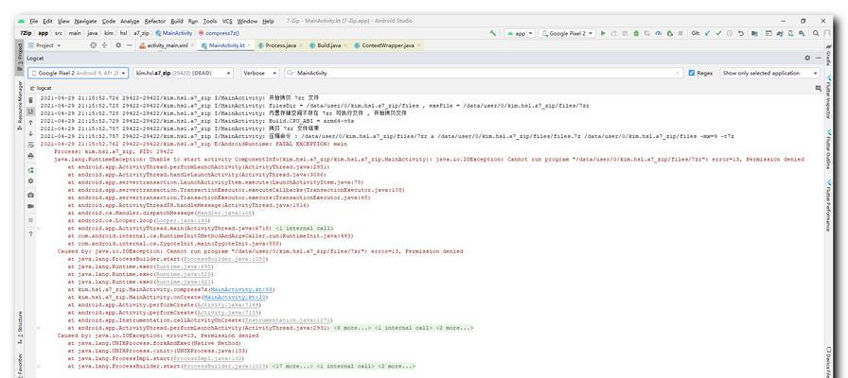
Task: Expand folded '<1 internal call>' in ActivityThread.main line
Action: pyautogui.click(x=304, y=229)
